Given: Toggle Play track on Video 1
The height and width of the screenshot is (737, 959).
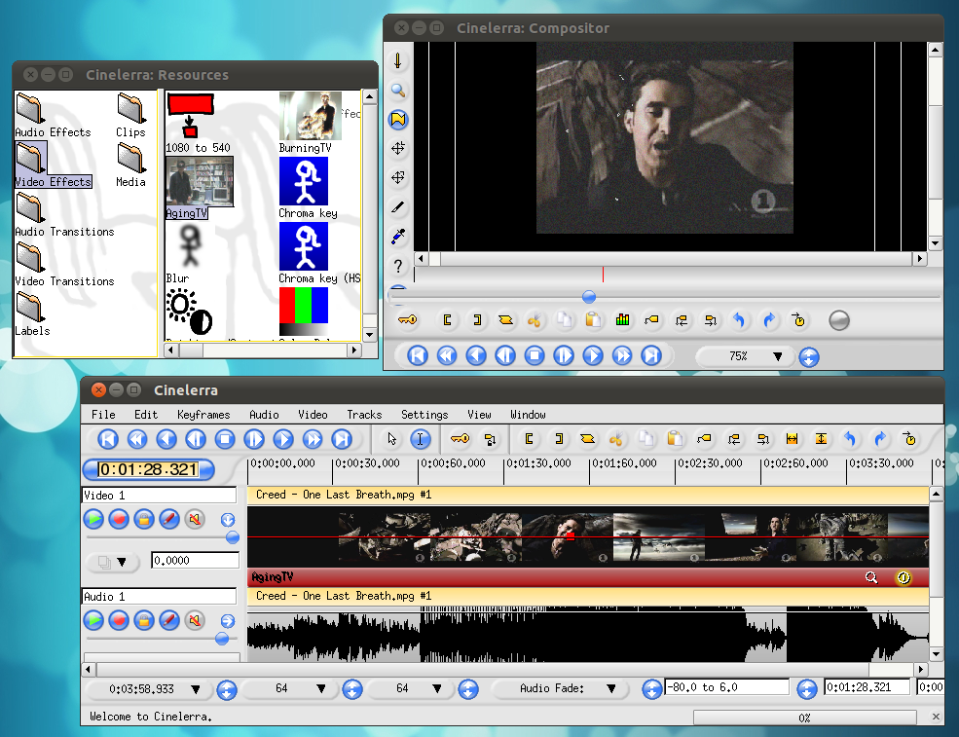Looking at the screenshot, I should pos(93,519).
